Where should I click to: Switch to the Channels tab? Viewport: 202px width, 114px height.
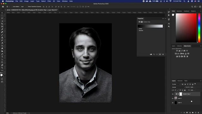pos(180,81)
